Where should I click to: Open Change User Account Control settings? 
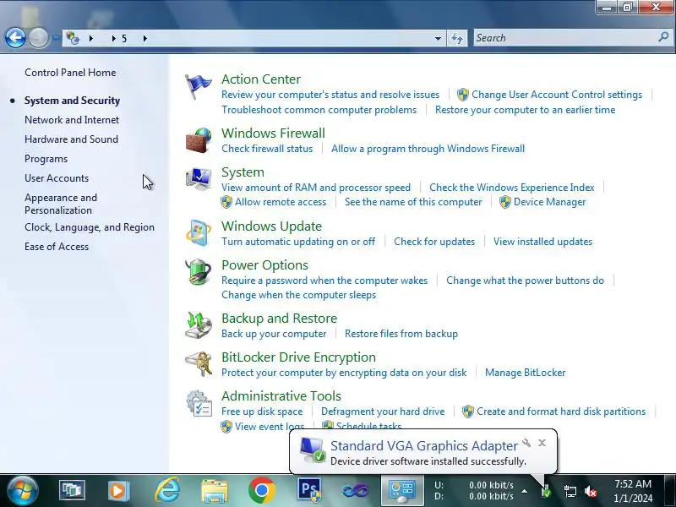pos(557,95)
